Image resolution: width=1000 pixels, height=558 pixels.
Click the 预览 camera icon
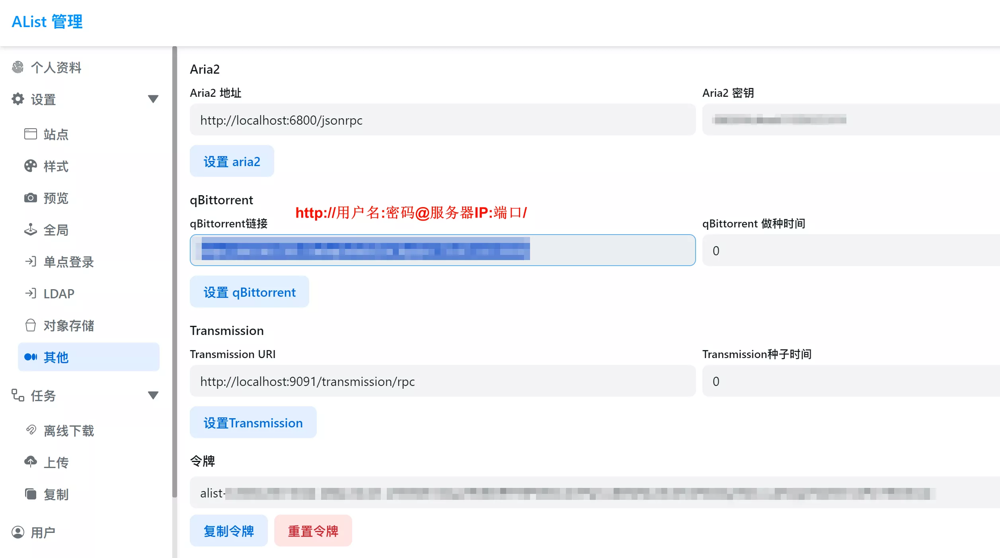tap(31, 198)
